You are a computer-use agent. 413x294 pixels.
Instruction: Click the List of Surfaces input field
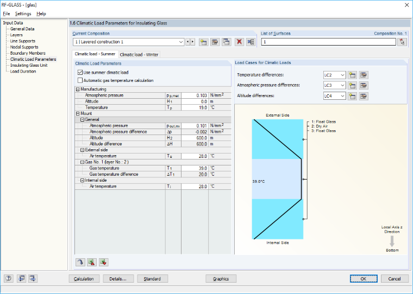pyautogui.click(x=328, y=42)
